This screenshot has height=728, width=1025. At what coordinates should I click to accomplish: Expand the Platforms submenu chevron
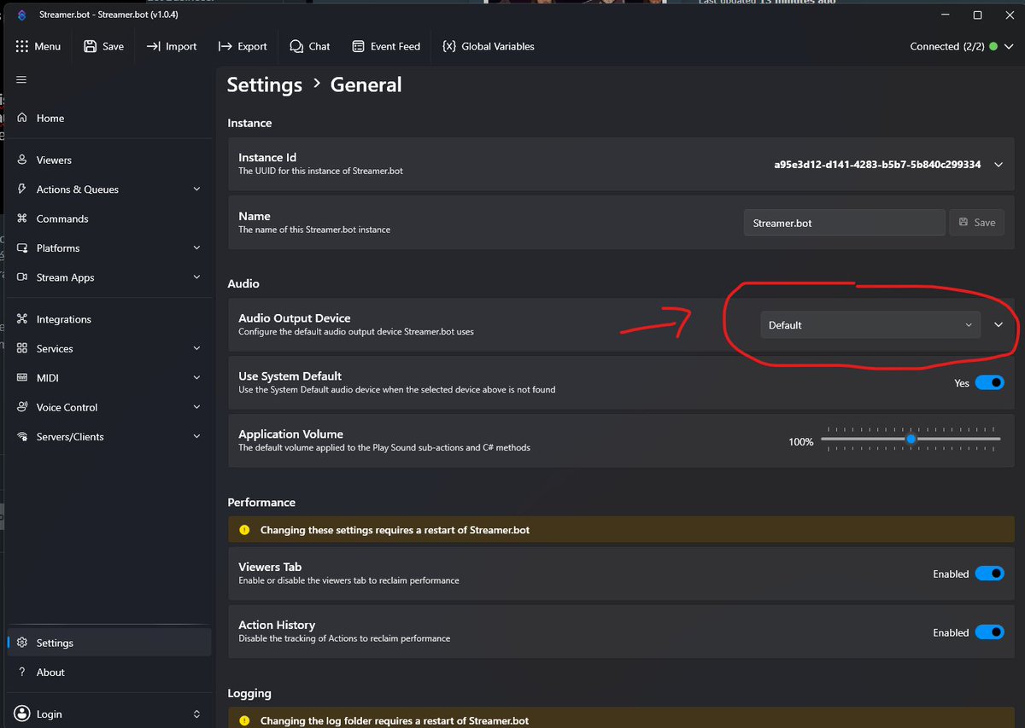click(x=197, y=248)
